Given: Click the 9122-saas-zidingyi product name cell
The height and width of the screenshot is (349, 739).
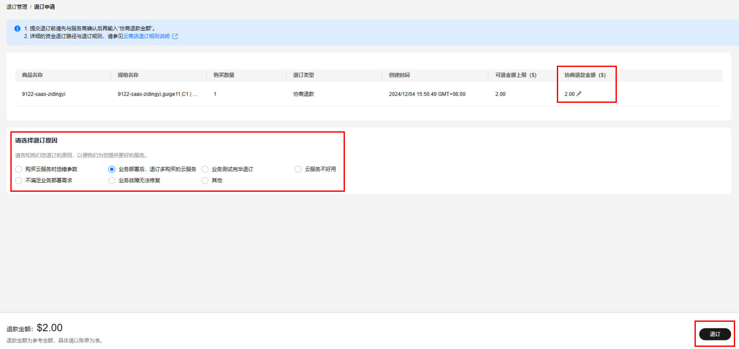Looking at the screenshot, I should click(44, 94).
